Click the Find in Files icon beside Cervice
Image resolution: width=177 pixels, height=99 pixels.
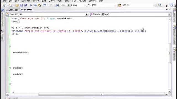click(120, 5)
